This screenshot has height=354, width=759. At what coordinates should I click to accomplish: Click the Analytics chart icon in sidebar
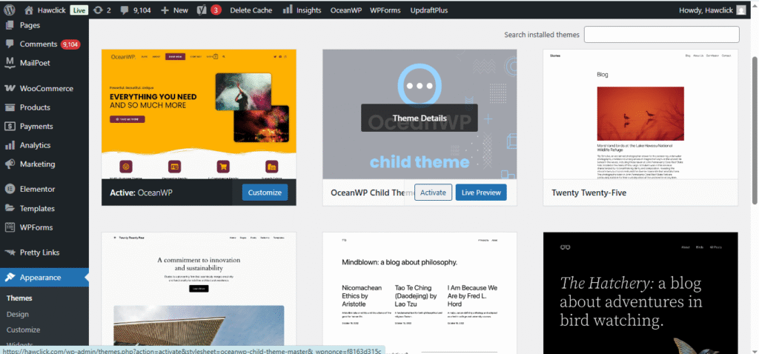pyautogui.click(x=10, y=145)
